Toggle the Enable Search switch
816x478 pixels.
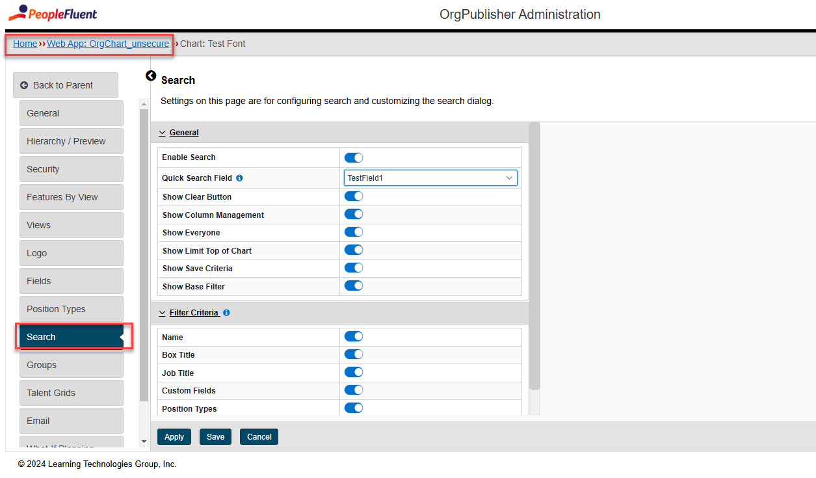tap(353, 157)
